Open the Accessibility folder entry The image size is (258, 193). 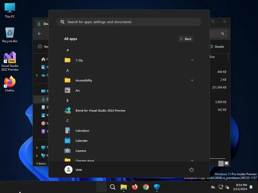(129, 80)
